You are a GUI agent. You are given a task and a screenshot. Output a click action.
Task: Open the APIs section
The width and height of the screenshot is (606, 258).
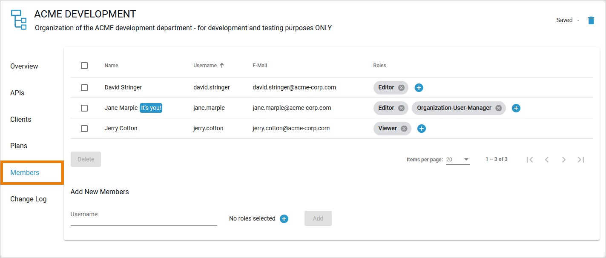pos(17,93)
